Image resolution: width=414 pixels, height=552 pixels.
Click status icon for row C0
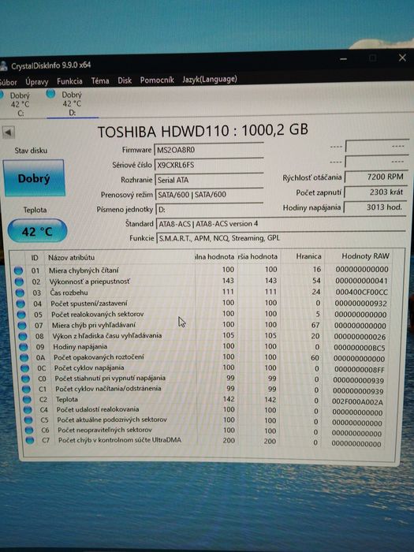point(25,379)
